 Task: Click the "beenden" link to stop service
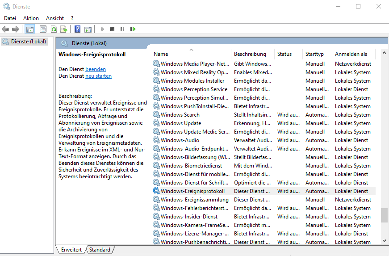click(x=96, y=69)
